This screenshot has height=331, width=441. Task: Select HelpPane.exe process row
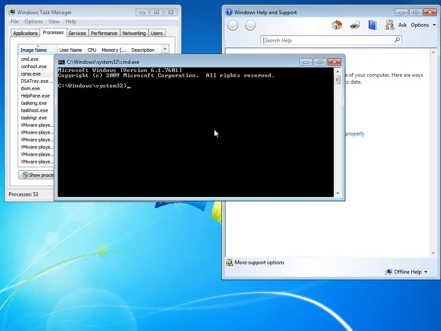click(36, 96)
